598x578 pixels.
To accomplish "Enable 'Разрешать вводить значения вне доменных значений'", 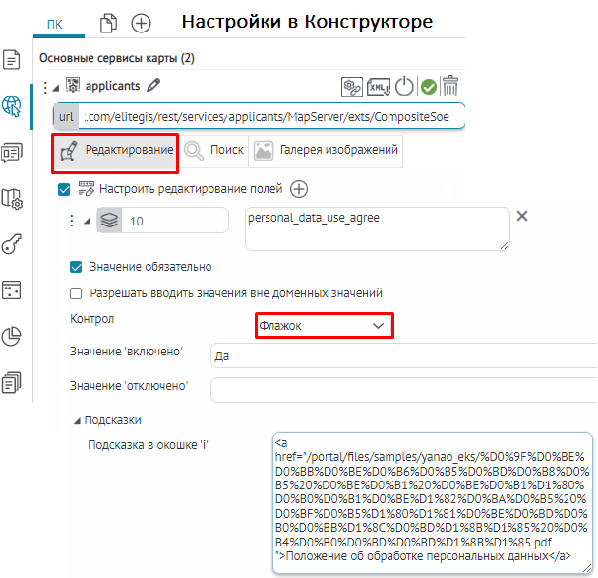I will (76, 292).
